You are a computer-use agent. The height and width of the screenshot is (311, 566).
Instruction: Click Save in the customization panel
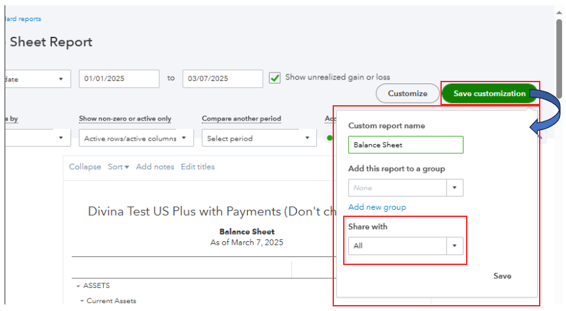[x=502, y=275]
